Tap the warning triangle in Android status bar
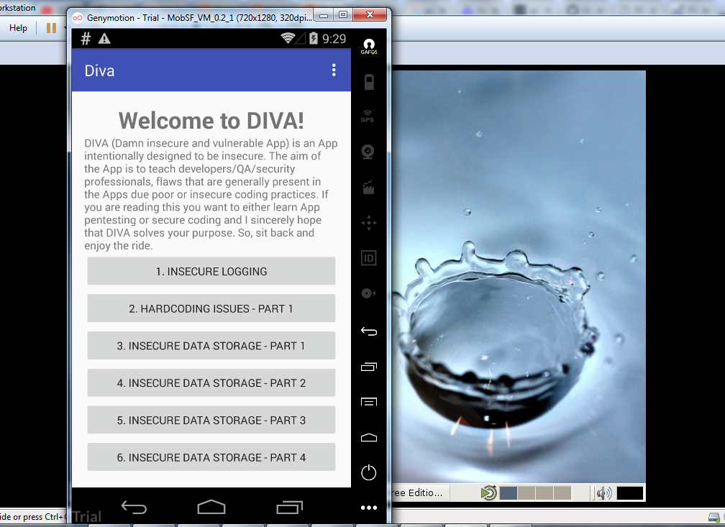Viewport: 725px width, 527px height. pyautogui.click(x=104, y=39)
